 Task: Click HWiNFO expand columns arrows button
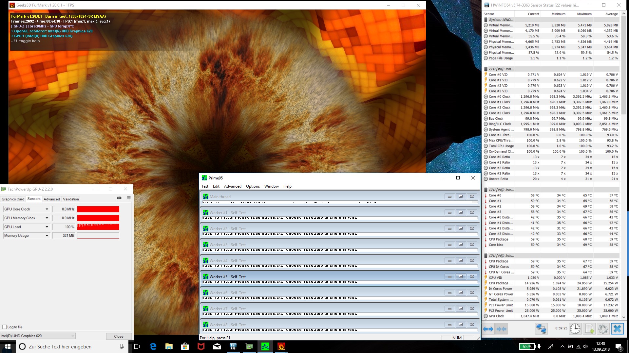[x=488, y=329]
